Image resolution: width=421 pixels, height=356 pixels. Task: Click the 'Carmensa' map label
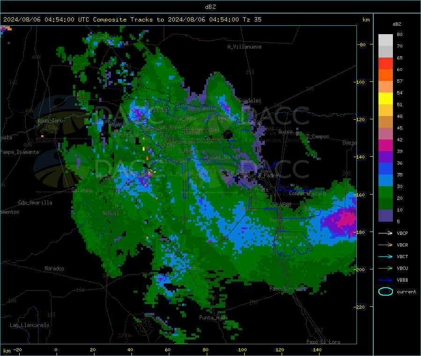pos(286,237)
